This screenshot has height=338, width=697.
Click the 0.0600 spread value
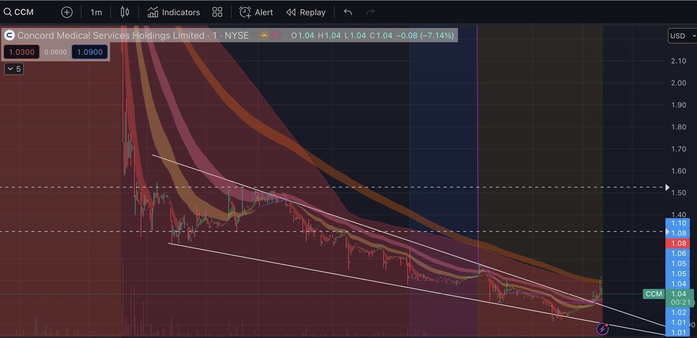pos(55,52)
